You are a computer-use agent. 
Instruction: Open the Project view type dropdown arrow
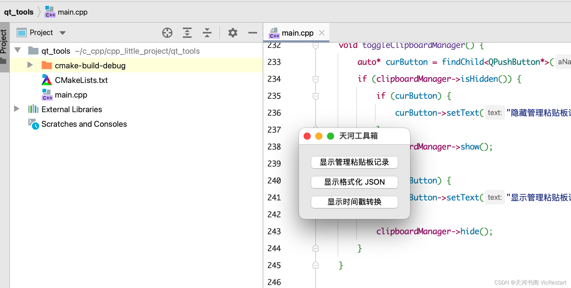[x=63, y=33]
